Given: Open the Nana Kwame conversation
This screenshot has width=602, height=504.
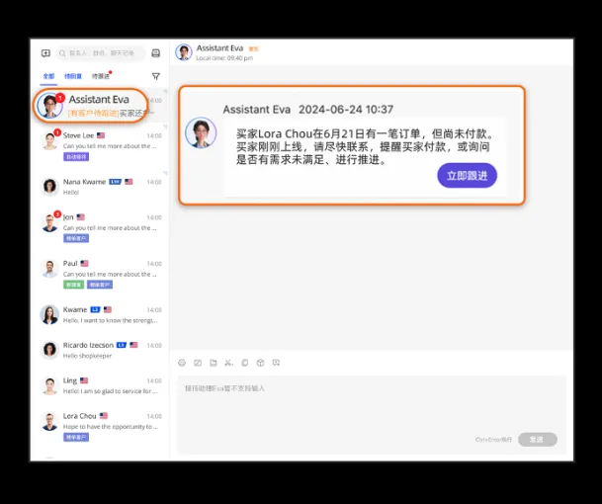Looking at the screenshot, I should pos(101,187).
